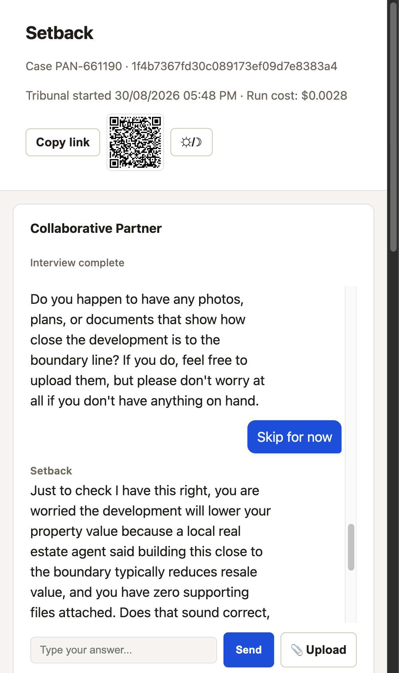The width and height of the screenshot is (399, 673).
Task: Click the Collaborative Partner heading
Action: [x=96, y=228]
